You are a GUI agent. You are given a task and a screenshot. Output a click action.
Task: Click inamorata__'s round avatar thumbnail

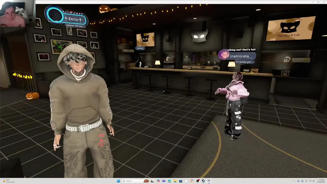point(224,55)
